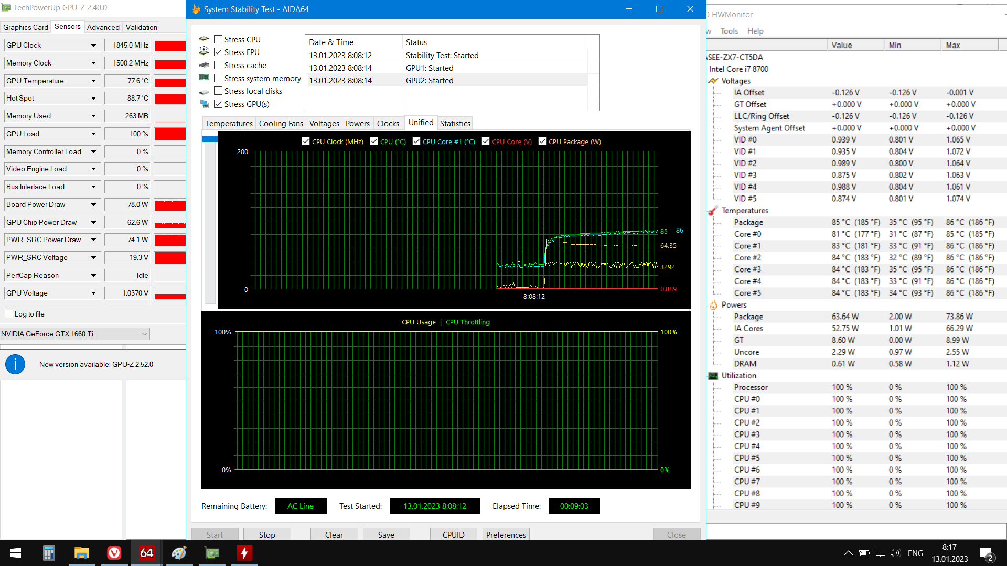Switch to the Statistics tab
The height and width of the screenshot is (566, 1007).
(455, 124)
